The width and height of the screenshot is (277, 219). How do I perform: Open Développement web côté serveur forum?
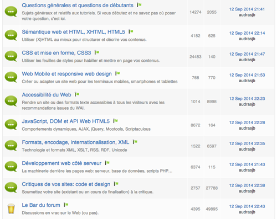[x=61, y=163]
